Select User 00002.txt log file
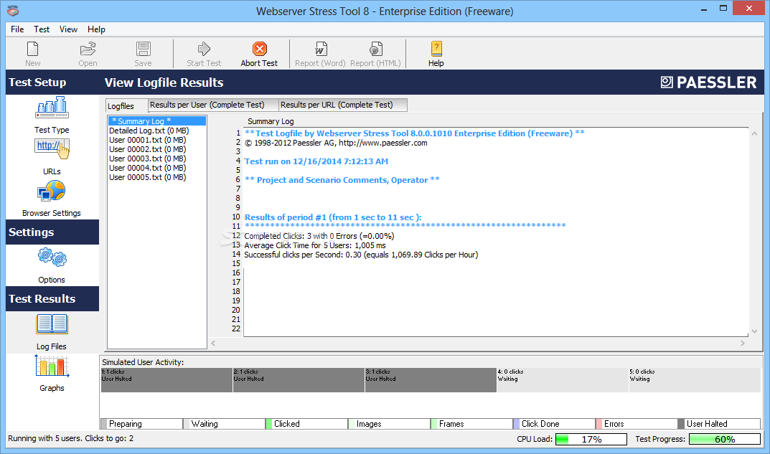Screen dimensions: 770x454 [147, 149]
